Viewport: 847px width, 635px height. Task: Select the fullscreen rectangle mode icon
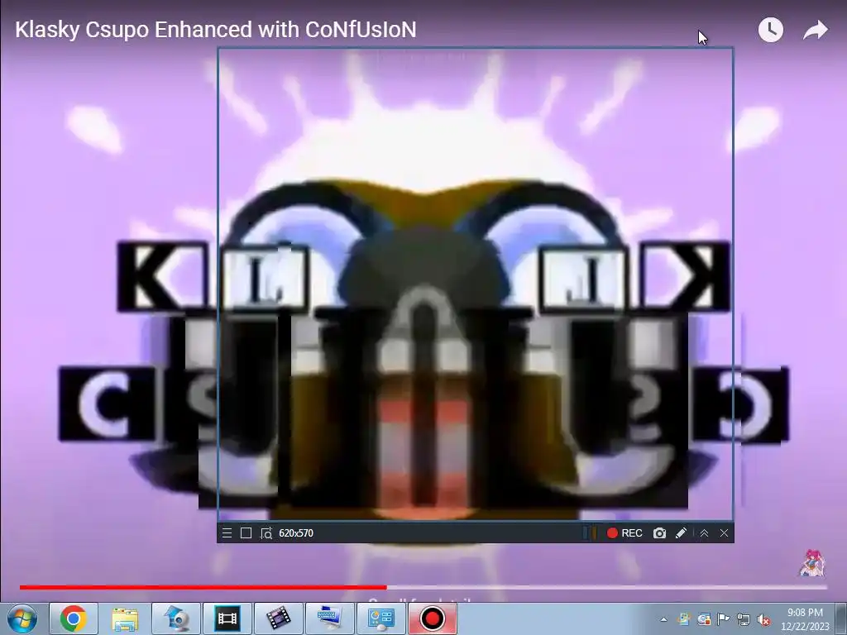tap(246, 533)
